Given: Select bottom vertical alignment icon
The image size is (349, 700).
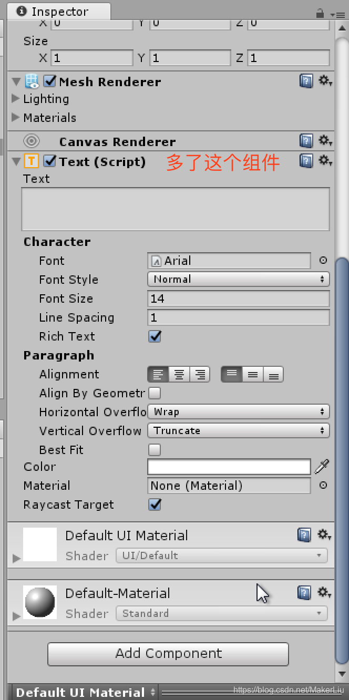Looking at the screenshot, I should (x=273, y=374).
